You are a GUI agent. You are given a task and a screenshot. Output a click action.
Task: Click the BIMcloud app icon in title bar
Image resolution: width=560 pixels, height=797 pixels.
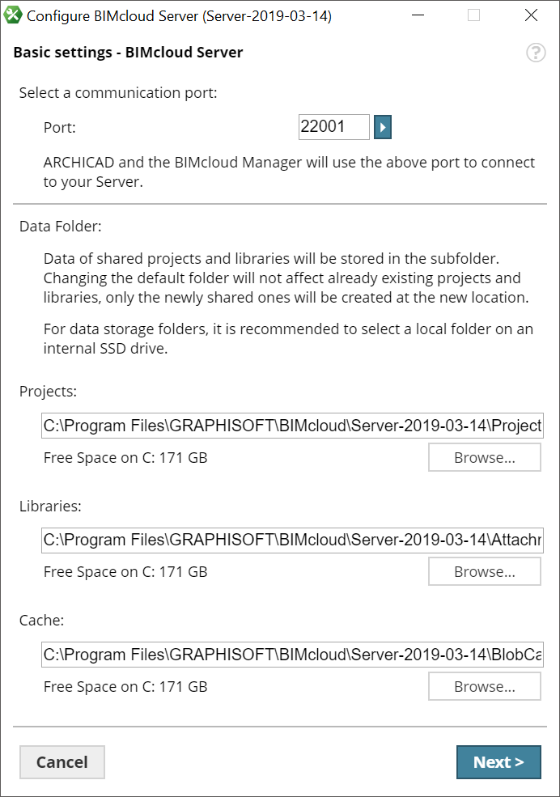pos(13,15)
